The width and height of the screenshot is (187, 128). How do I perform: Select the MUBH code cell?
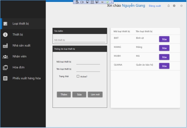click(x=117, y=56)
